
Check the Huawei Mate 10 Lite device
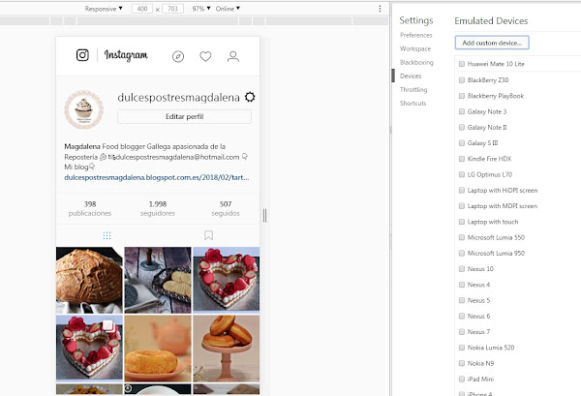(x=462, y=64)
